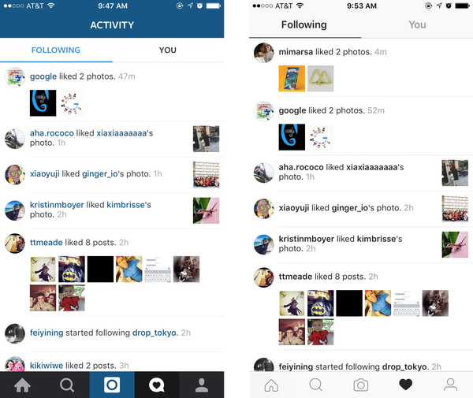Image resolution: width=473 pixels, height=398 pixels.
Task: Switch to YOU tab in left Activity screen
Action: (168, 50)
